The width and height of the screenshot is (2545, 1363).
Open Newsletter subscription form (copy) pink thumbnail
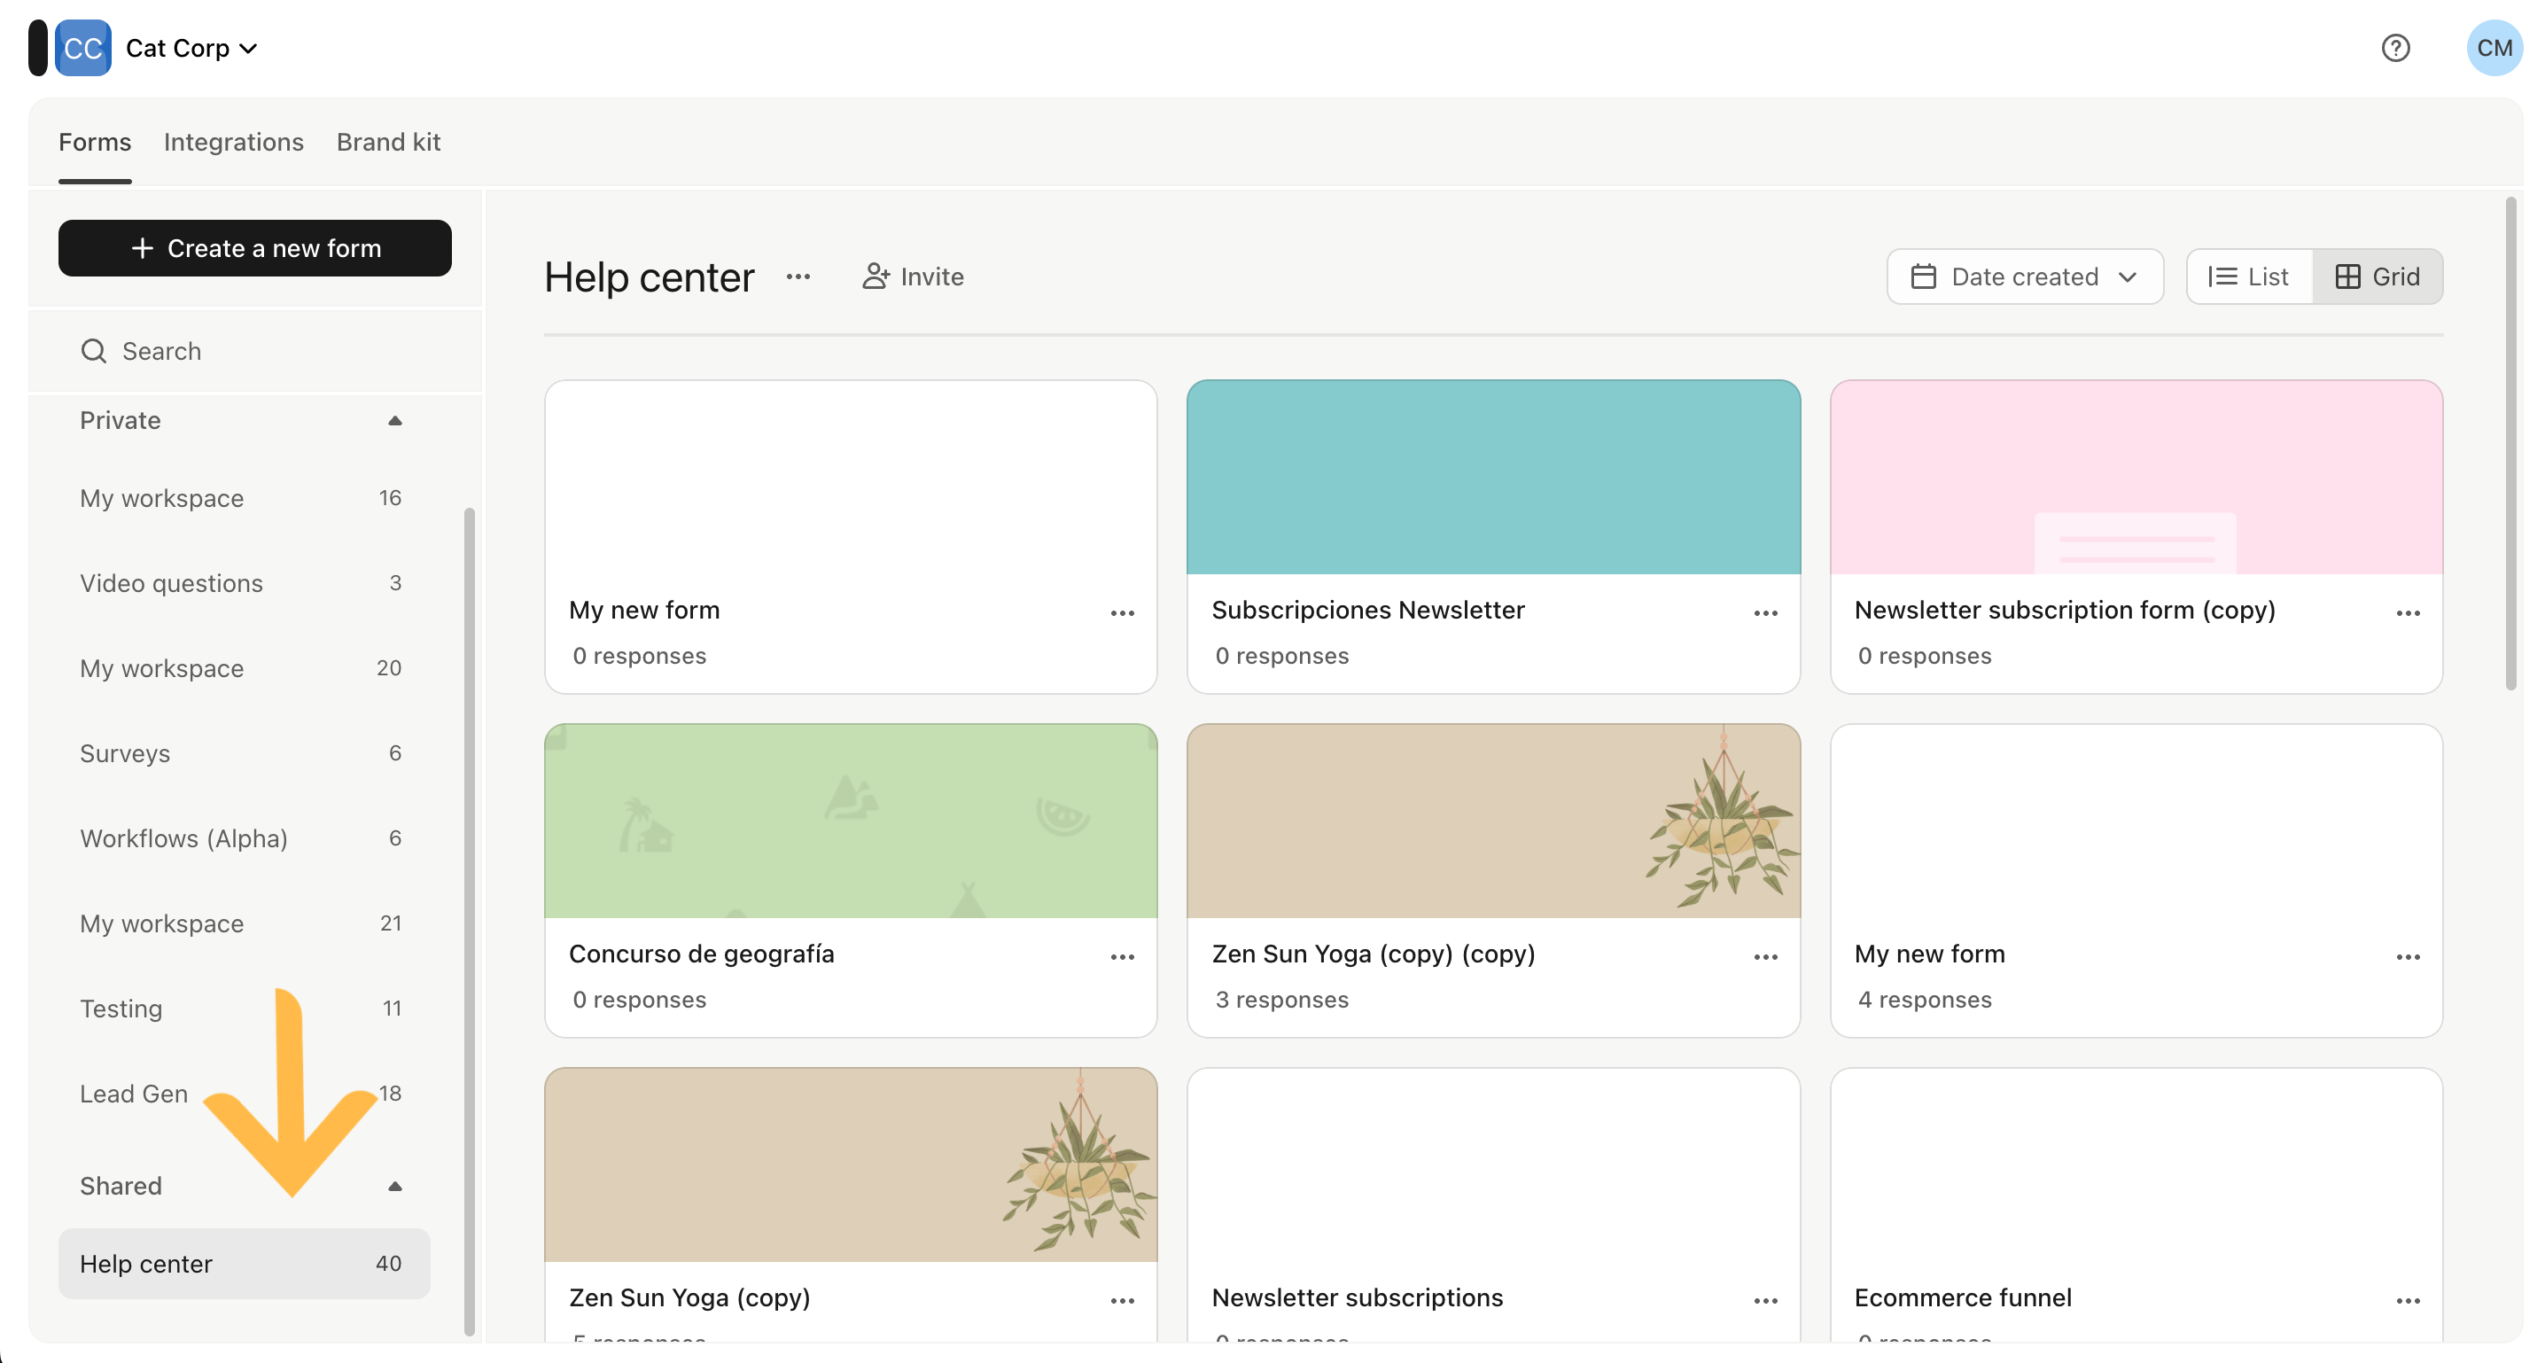(x=2136, y=477)
